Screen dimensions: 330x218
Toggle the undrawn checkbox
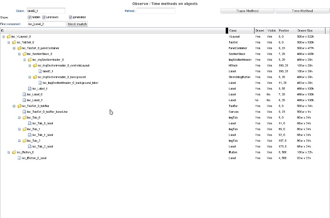pyautogui.click(x=44, y=17)
